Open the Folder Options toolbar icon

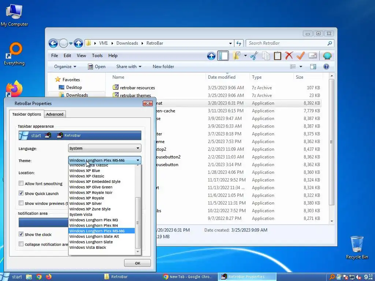click(237, 56)
